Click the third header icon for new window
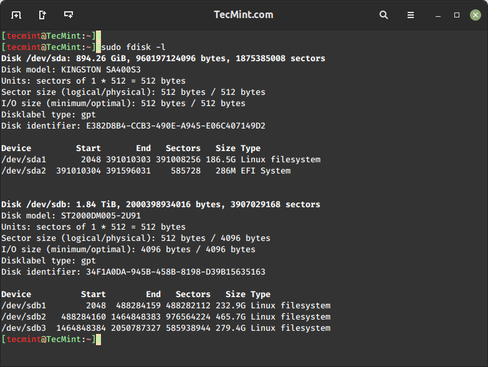The width and height of the screenshot is (488, 367). [69, 14]
